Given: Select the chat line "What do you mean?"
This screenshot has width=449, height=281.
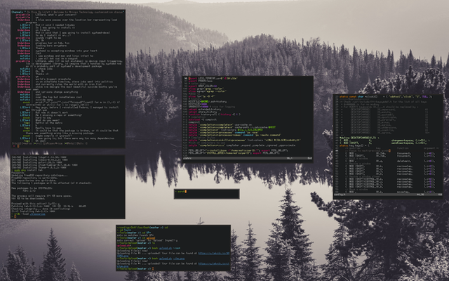Looking at the screenshot, I should click(47, 120).
